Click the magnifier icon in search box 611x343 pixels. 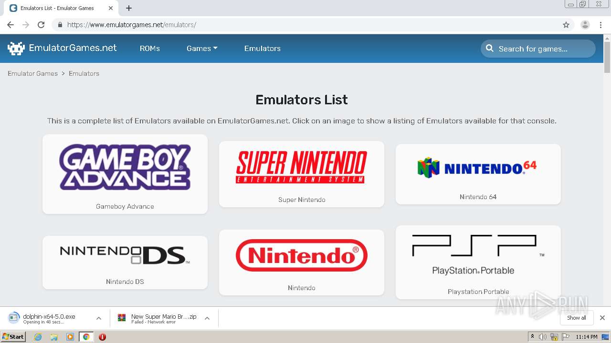point(490,48)
